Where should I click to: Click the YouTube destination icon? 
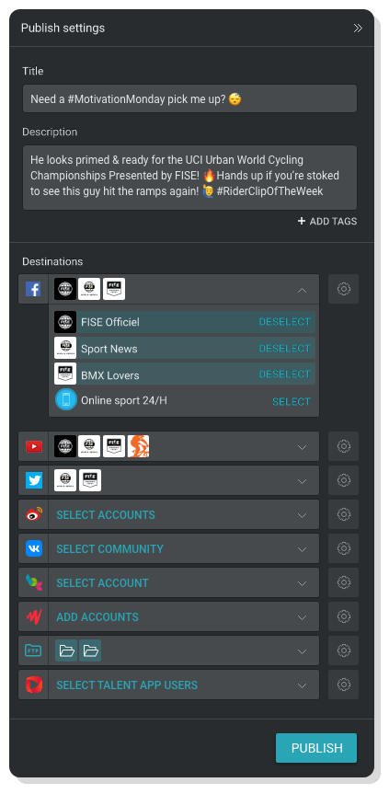[34, 446]
